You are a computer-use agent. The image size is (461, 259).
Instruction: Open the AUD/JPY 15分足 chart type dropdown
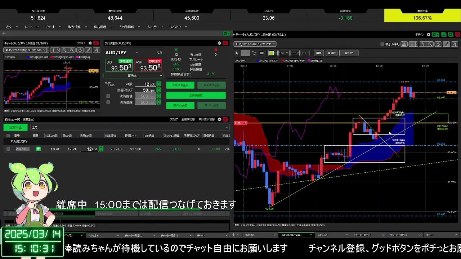coord(255,44)
